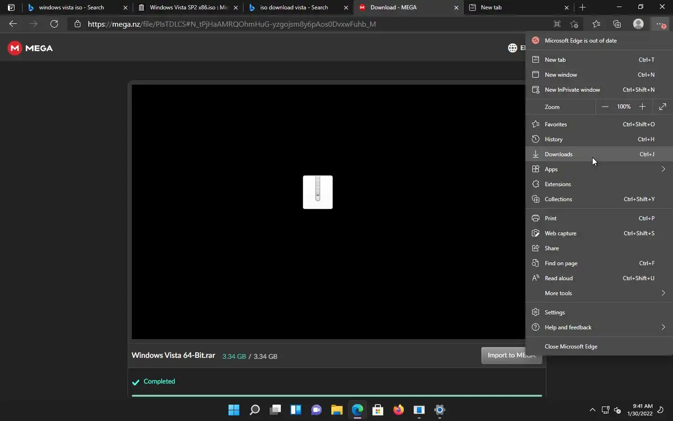Open the Favorites toolbar button
Image resolution: width=673 pixels, height=421 pixels.
[596, 24]
